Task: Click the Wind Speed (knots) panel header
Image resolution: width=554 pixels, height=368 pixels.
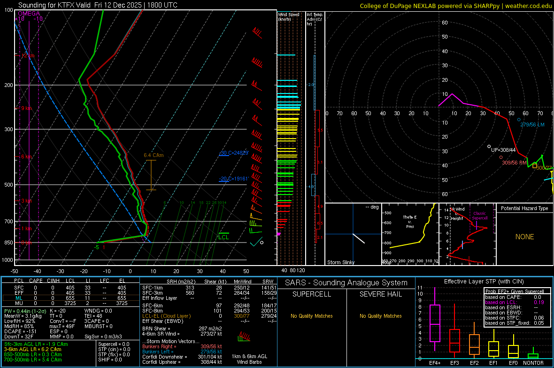Action: click(289, 16)
